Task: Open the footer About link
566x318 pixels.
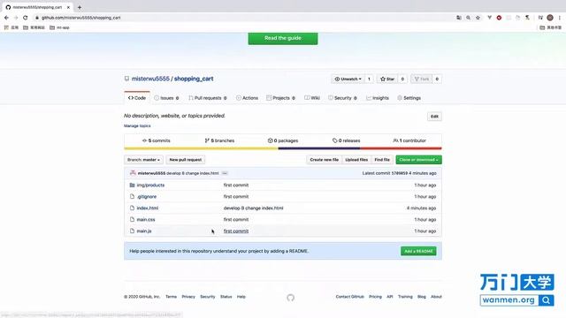Action: (436, 297)
